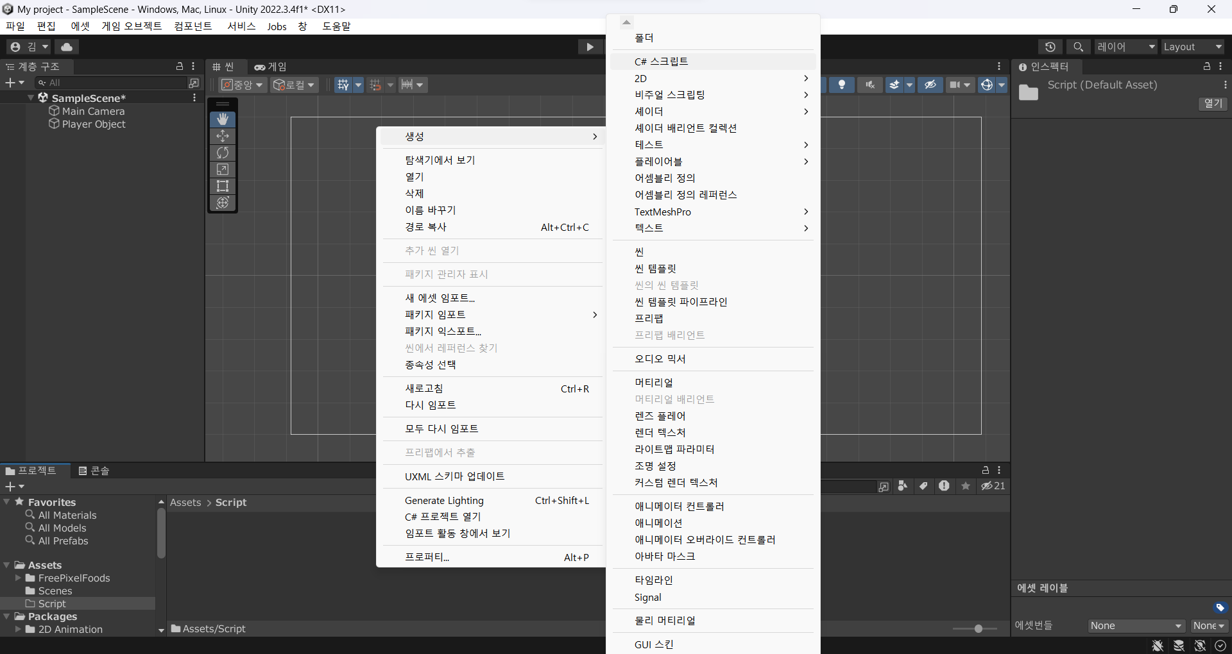
Task: Open the gizmos dropdown arrow
Action: click(x=1002, y=85)
